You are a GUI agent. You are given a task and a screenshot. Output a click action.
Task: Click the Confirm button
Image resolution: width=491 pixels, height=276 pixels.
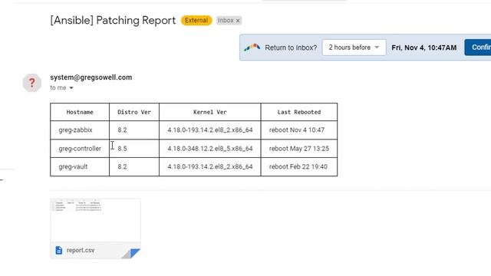pos(479,48)
